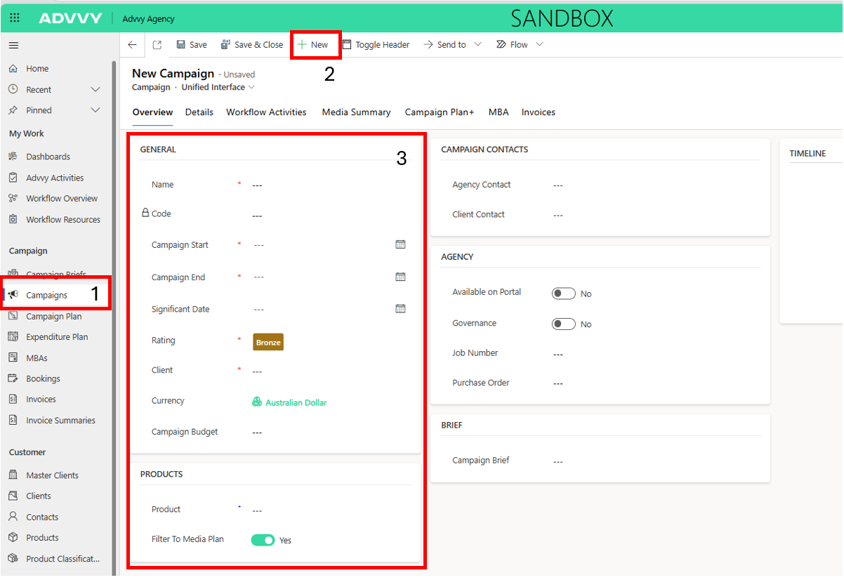Collapse the sidebar with hamburger icon

(x=13, y=45)
